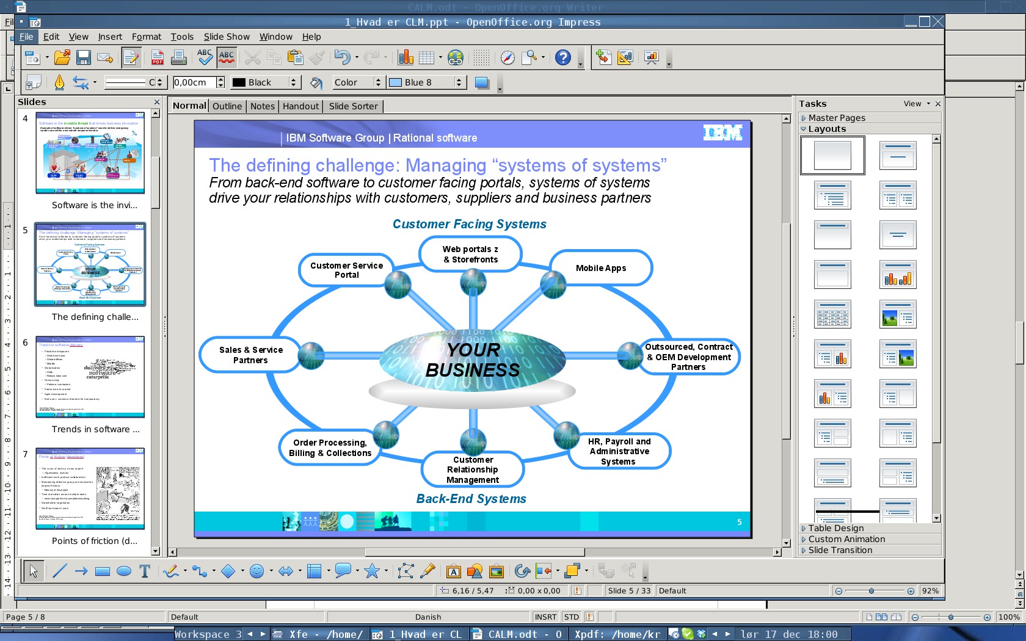Click the Impress zoom slider handle
Image resolution: width=1026 pixels, height=641 pixels.
871,591
